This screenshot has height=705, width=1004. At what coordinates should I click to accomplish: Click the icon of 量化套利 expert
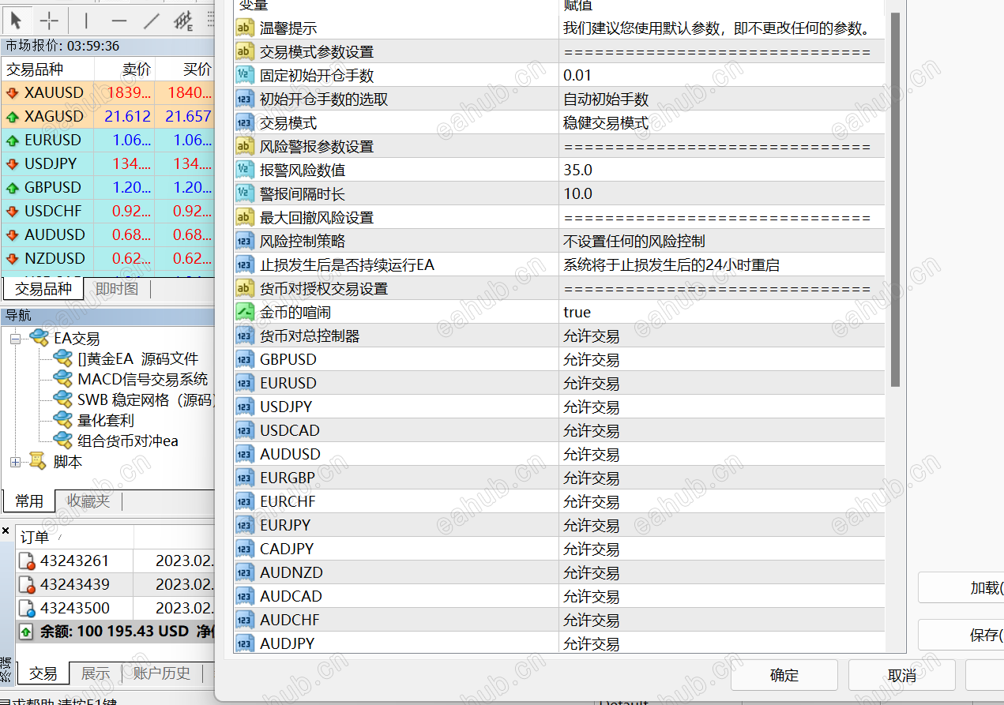[x=63, y=420]
